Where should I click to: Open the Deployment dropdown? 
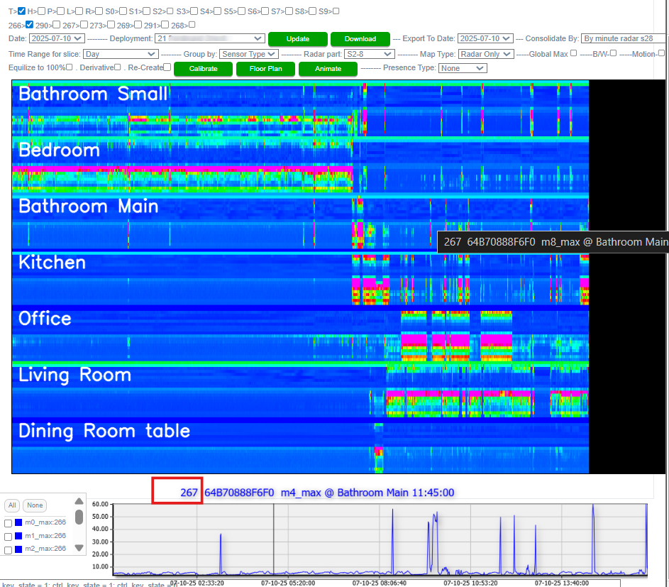[x=209, y=38]
